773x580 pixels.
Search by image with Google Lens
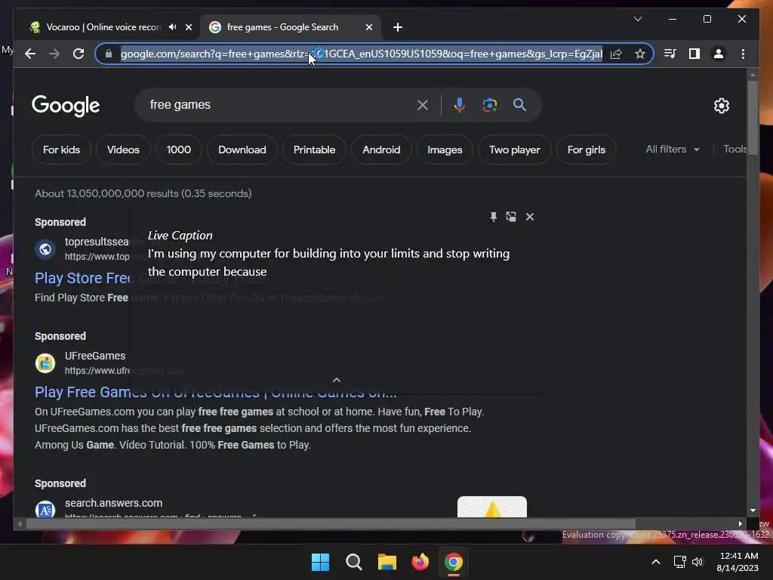pos(489,104)
